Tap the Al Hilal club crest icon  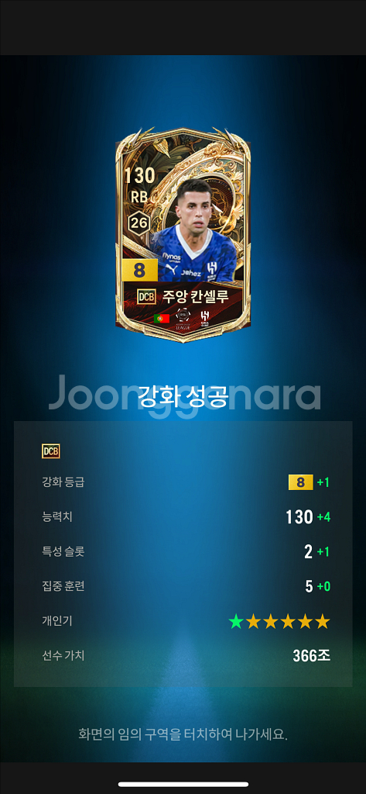click(204, 317)
